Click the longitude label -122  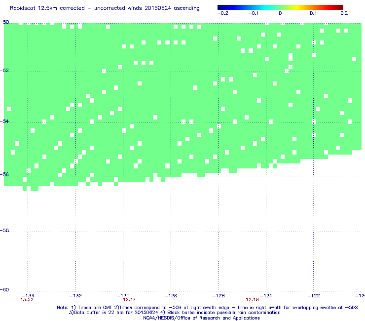[314, 296]
